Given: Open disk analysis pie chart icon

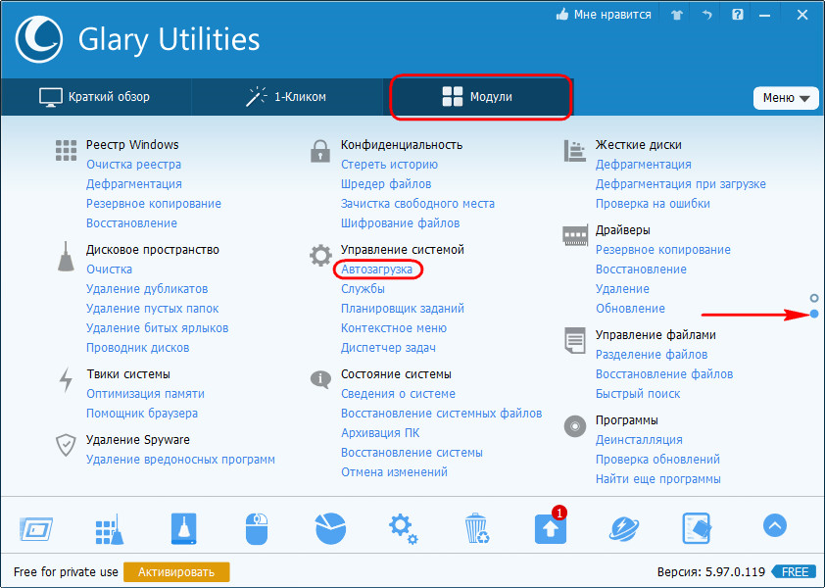Looking at the screenshot, I should point(330,528).
